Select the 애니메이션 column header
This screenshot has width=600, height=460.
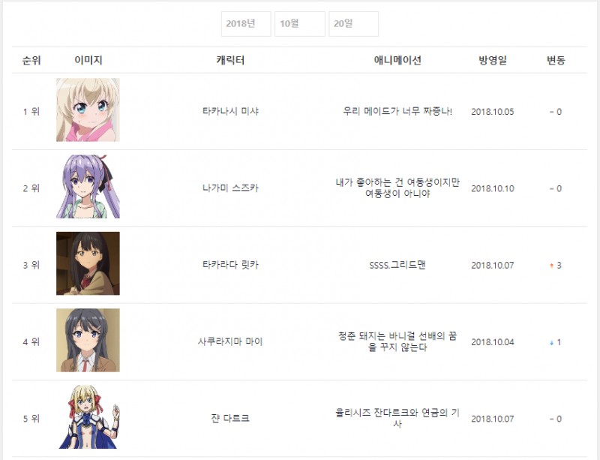pos(397,60)
